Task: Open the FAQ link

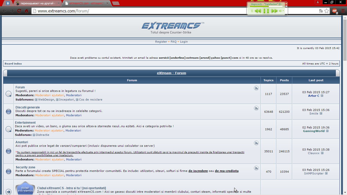Action: (x=173, y=42)
